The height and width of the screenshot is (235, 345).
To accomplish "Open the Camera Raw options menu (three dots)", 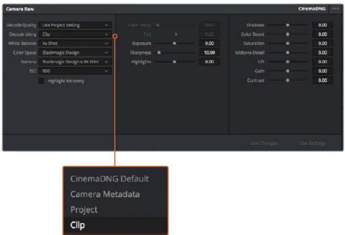I will (335, 9).
